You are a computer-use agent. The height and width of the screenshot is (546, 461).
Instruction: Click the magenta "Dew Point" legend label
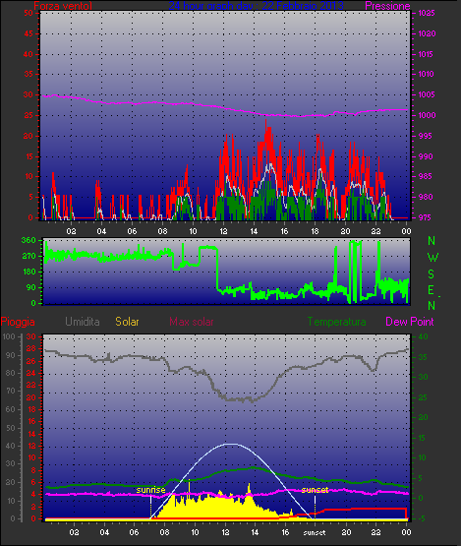pyautogui.click(x=410, y=322)
